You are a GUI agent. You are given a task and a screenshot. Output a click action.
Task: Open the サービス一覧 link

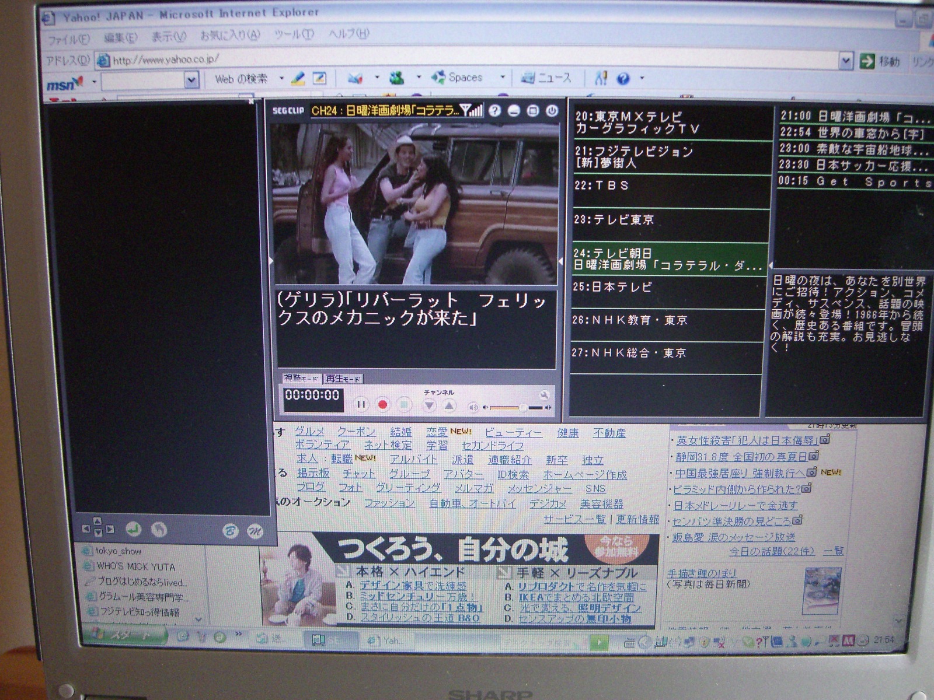574,519
